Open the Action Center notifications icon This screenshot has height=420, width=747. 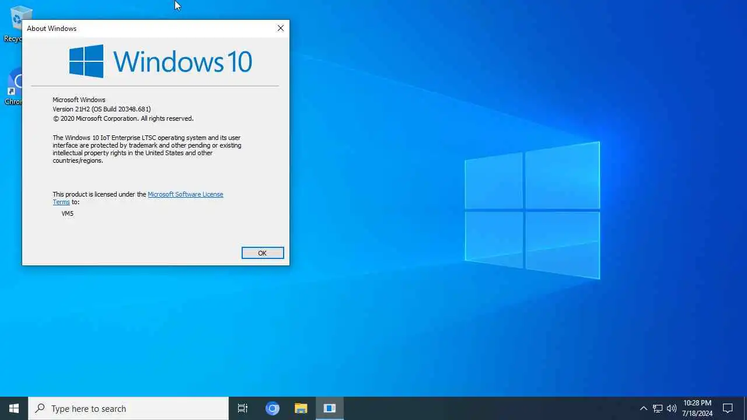[x=728, y=408]
